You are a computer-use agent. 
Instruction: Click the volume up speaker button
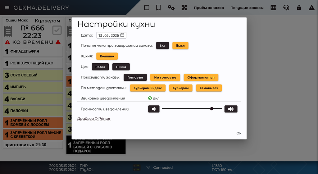tap(231, 109)
